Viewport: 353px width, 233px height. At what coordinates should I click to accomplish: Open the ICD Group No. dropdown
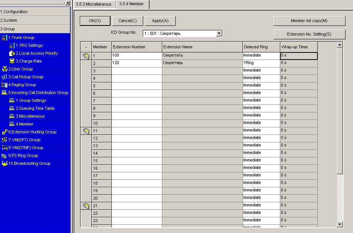pyautogui.click(x=219, y=33)
